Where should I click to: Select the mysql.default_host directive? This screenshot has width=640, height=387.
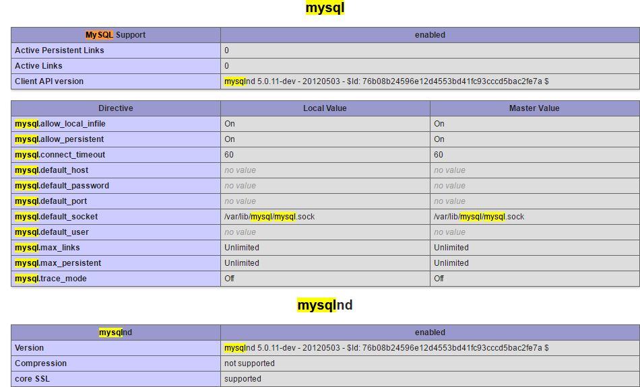point(51,170)
